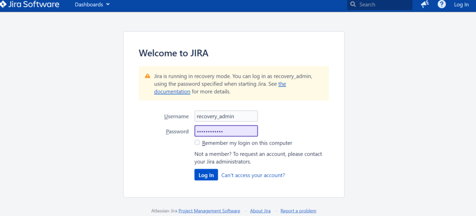Click "Not a member?" help text
The image size is (476, 216).
(x=258, y=158)
